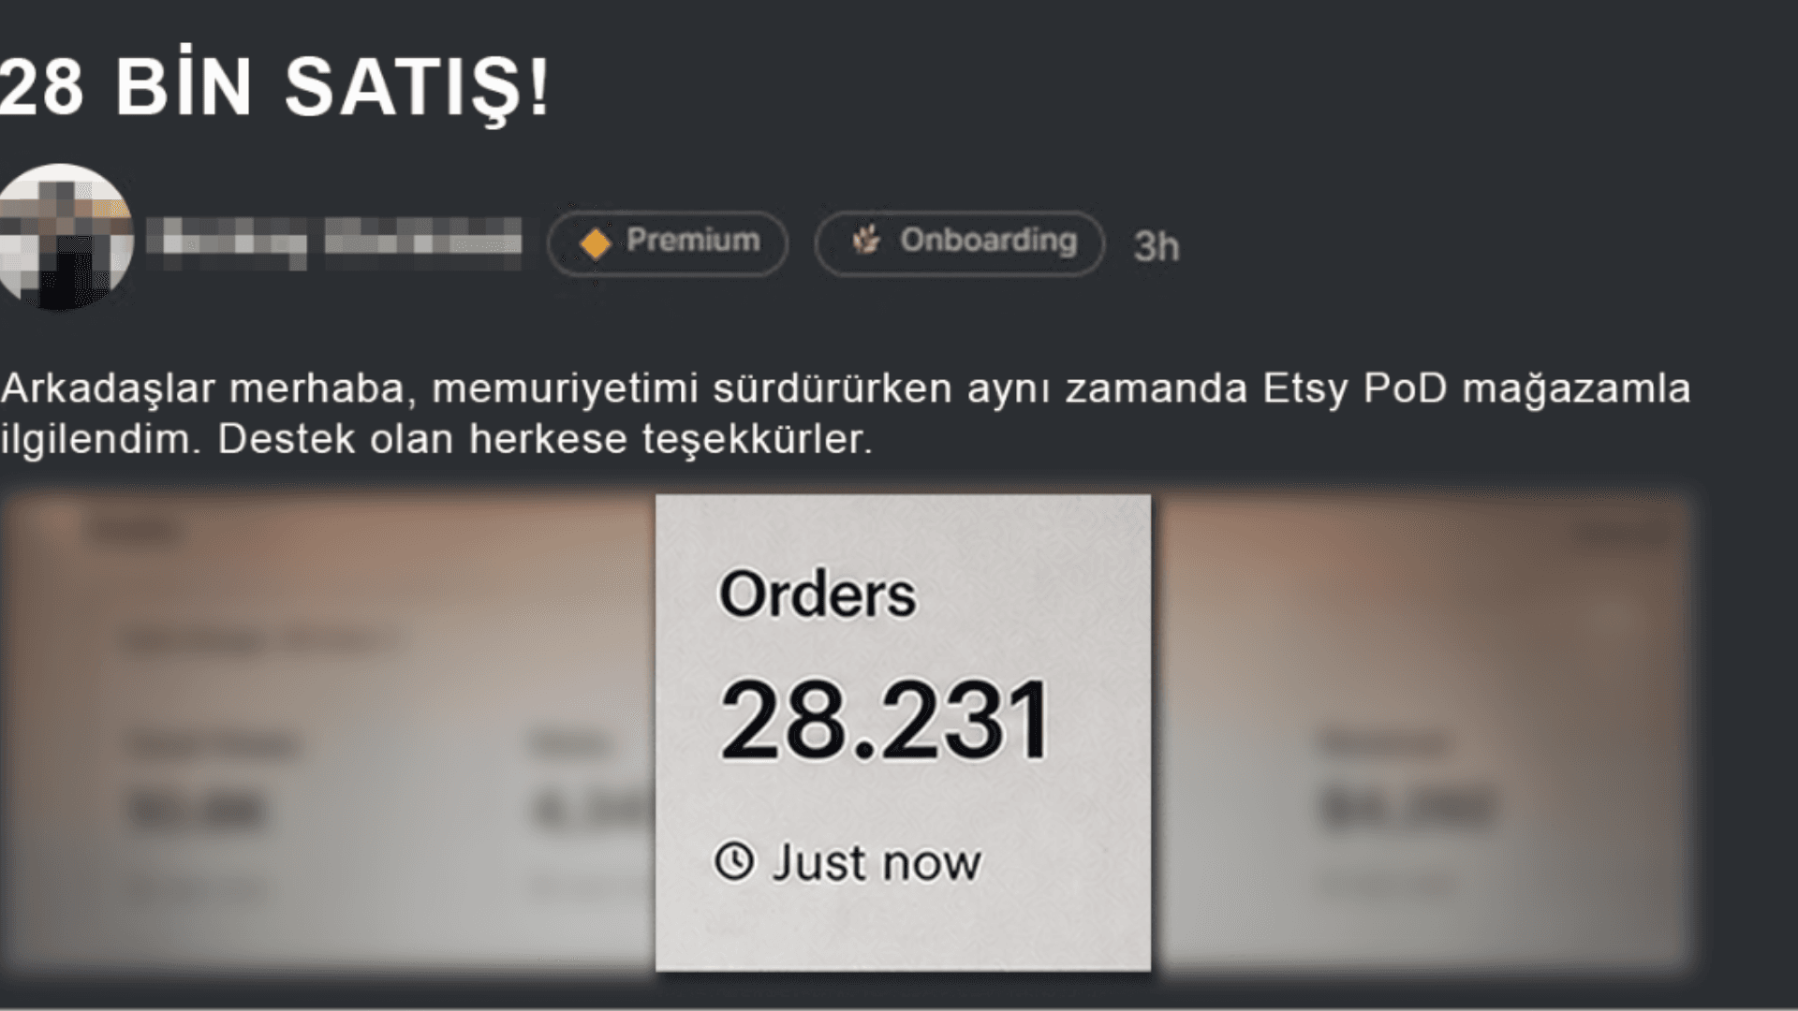Click the blurred stat number on far left
Image resolution: width=1798 pixels, height=1011 pixels.
point(197,811)
